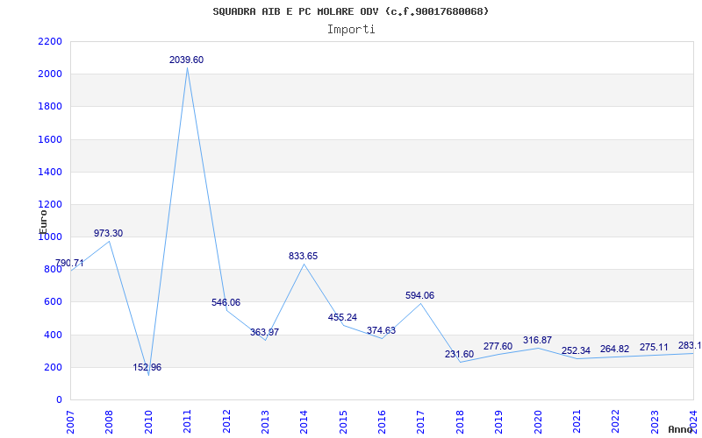Viewport: 702px width, 438px height.
Task: Click the y-axis value 1800
Action: (50, 107)
